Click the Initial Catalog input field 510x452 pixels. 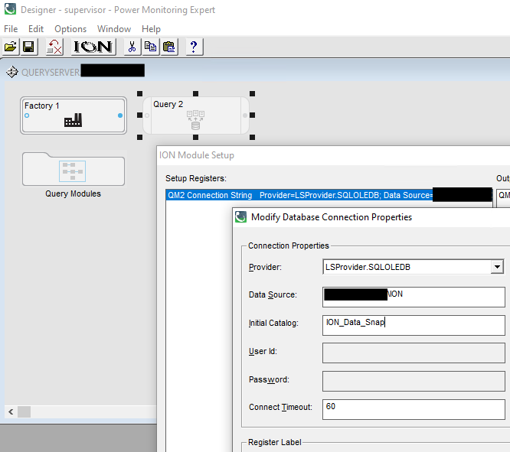point(414,325)
